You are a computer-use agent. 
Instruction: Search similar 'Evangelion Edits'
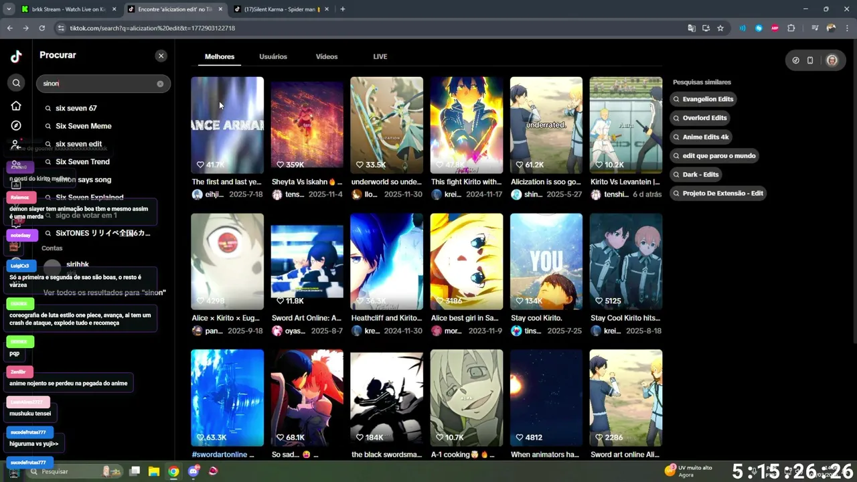[704, 99]
